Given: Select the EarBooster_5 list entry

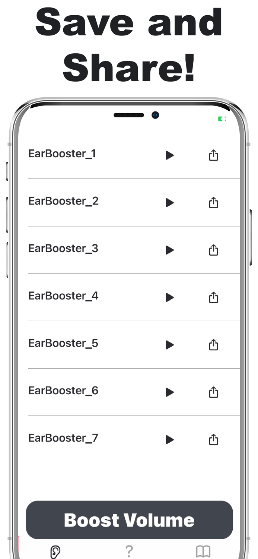Looking at the screenshot, I should [x=63, y=343].
